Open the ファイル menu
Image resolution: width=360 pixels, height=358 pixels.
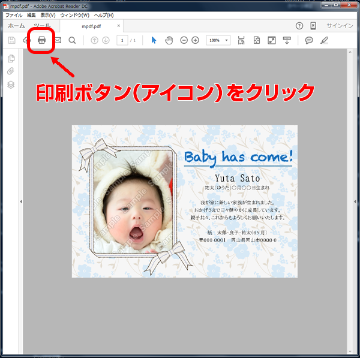(14, 15)
